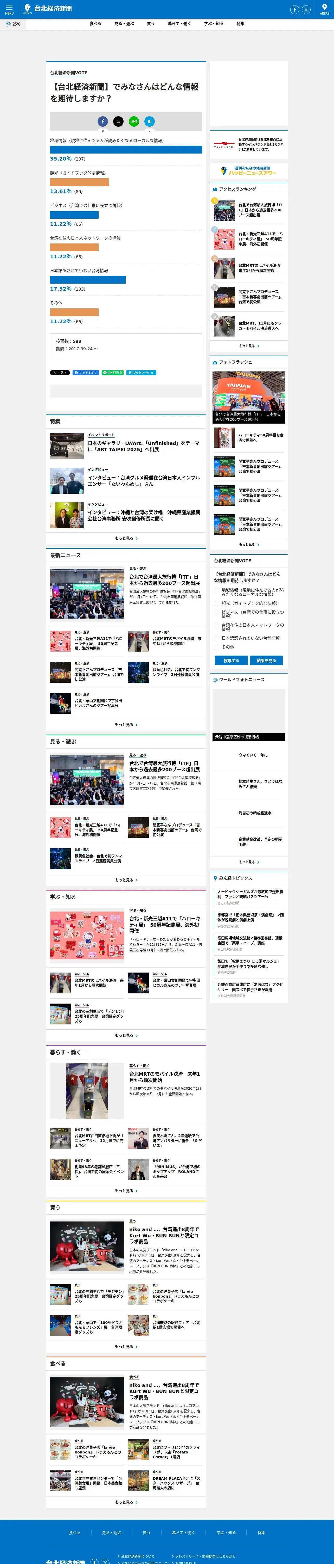Share the poll via round X icon
This screenshot has height=1564, width=334.
[x=118, y=121]
